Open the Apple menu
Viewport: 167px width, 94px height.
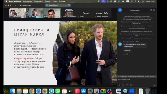(6, 1)
